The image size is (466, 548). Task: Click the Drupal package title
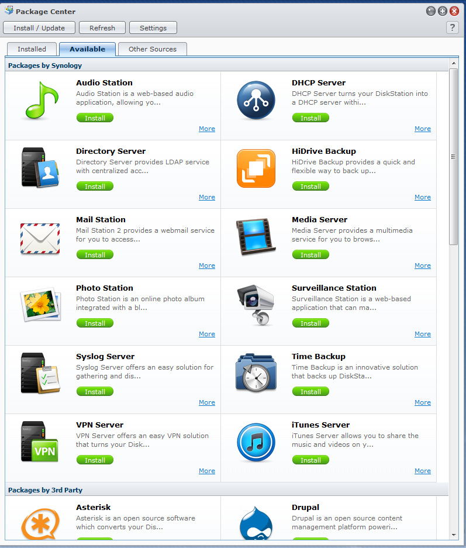[x=305, y=507]
